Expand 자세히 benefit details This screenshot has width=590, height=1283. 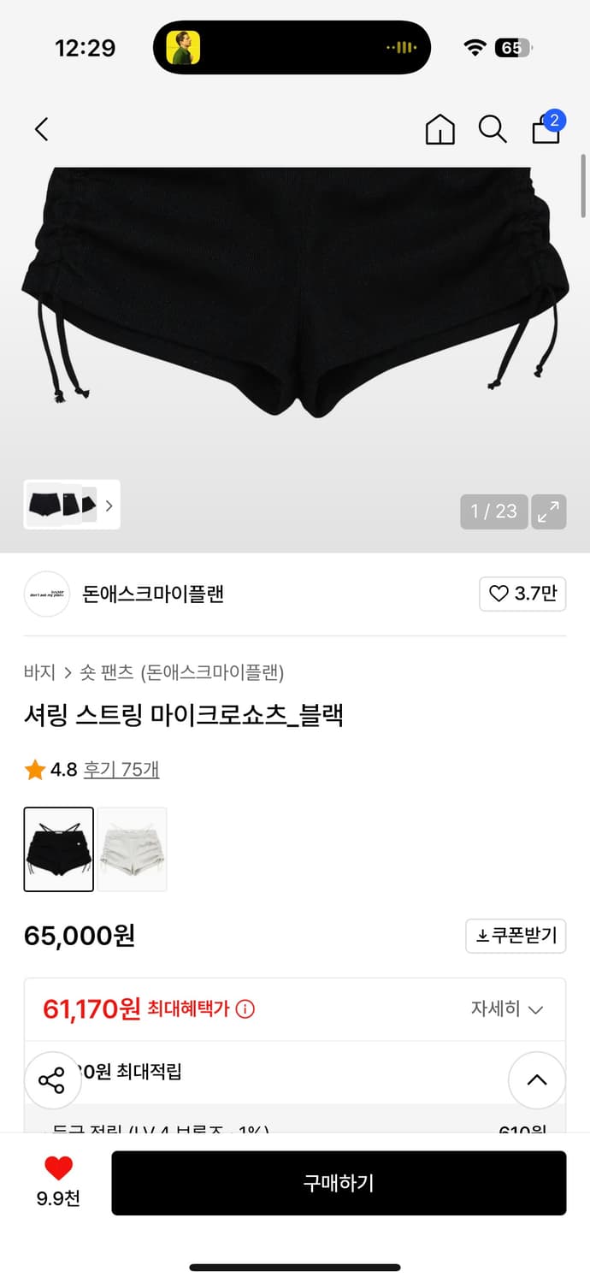pyautogui.click(x=506, y=1009)
